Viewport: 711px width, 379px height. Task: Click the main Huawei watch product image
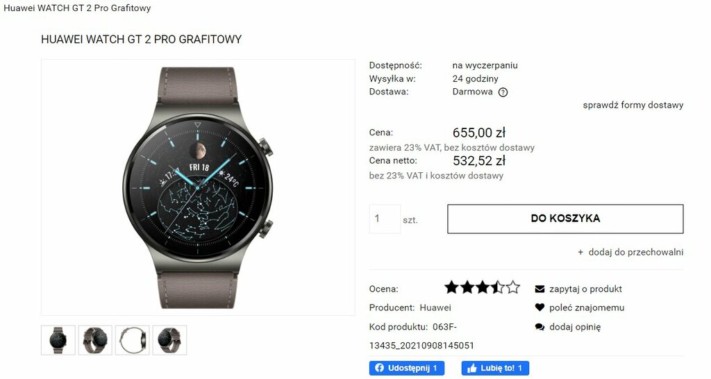[198, 187]
